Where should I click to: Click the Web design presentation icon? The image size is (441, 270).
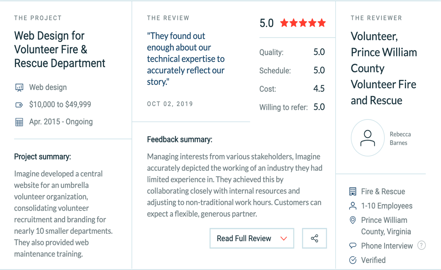[x=19, y=87]
